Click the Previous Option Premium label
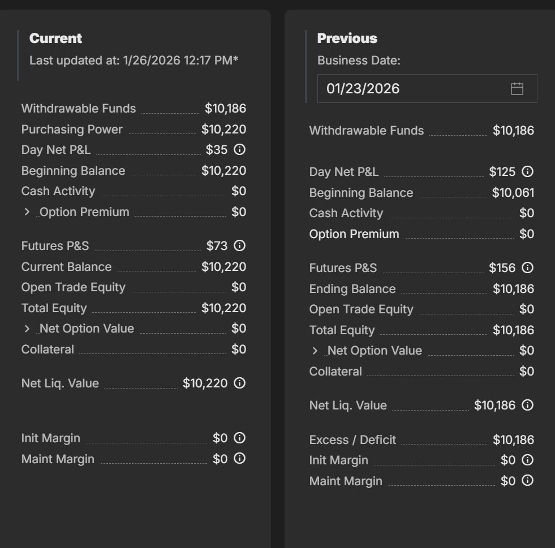Image resolution: width=555 pixels, height=548 pixels. coord(354,234)
